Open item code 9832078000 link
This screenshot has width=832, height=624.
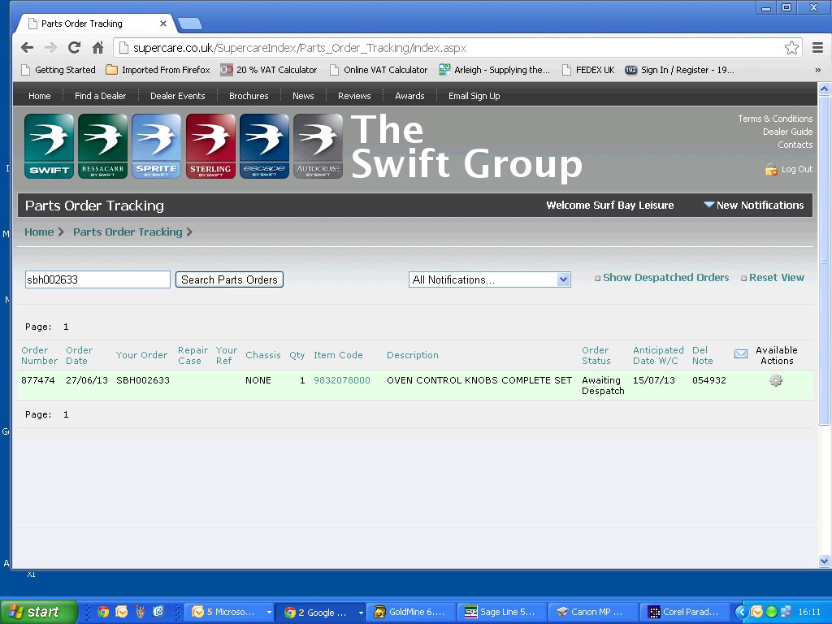click(342, 380)
